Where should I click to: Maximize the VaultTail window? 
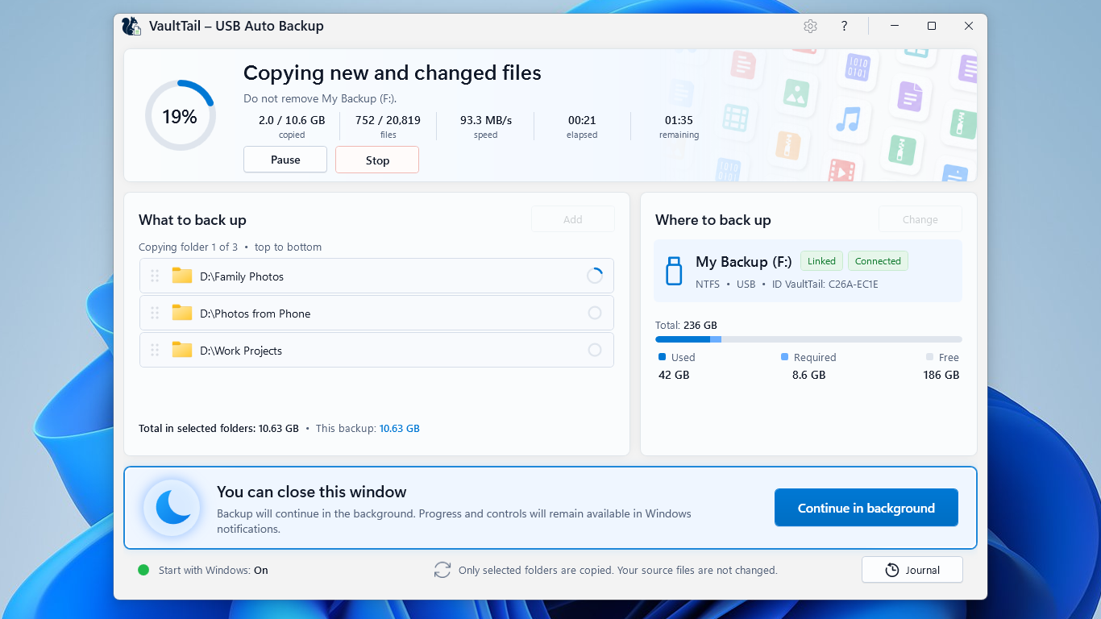click(932, 26)
